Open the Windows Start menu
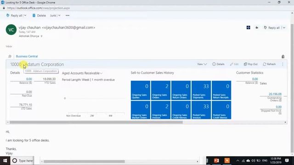The width and height of the screenshot is (294, 165). coord(5,160)
